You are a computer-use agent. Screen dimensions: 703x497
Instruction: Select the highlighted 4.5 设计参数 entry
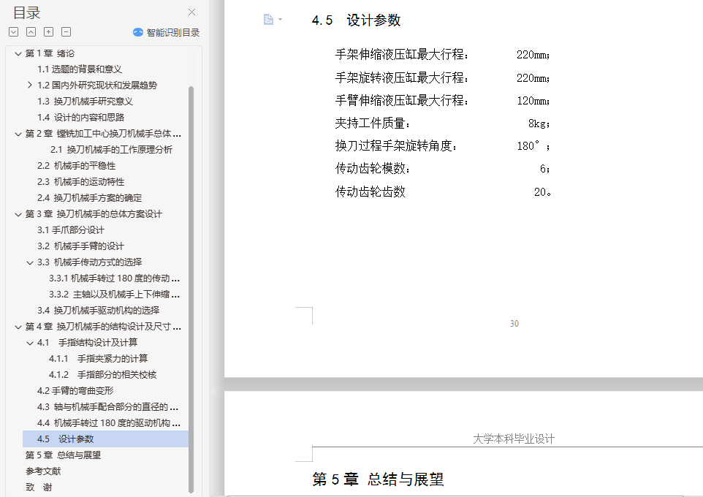(x=105, y=439)
